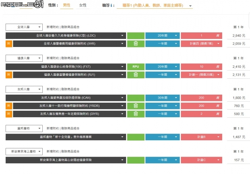250x174 pixels.
Task: Expand product dropdown for 真心安癌症健康保險
Action: (x=66, y=160)
